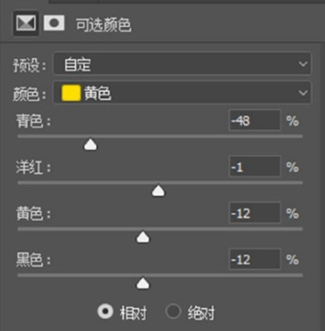Viewport: 325px width, 331px height.
Task: Select the 绝对 (Absolute) radio button
Action: 173,311
